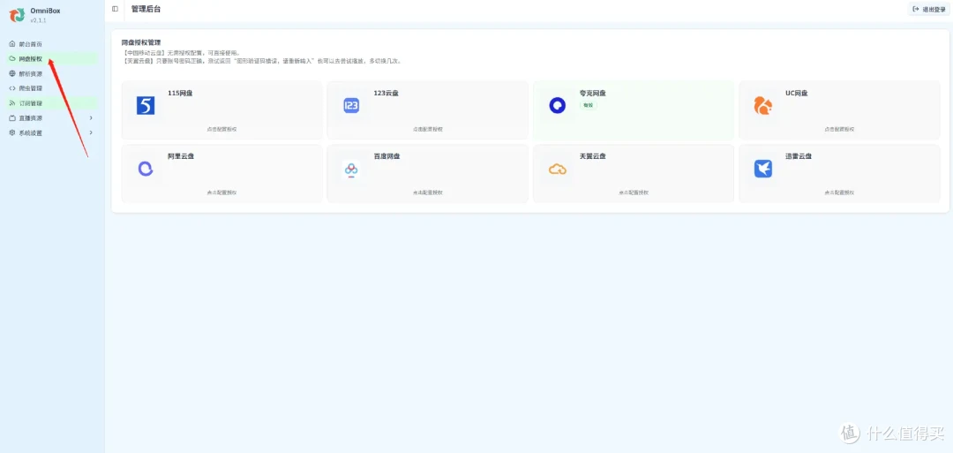Click 点击配置授权 under 阿里云盘

click(x=221, y=193)
